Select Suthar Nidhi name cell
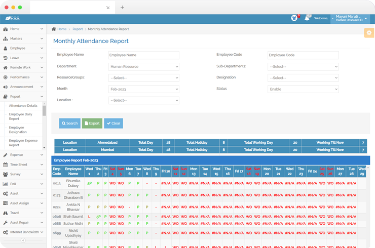This screenshot has height=248, width=375. pos(73,224)
